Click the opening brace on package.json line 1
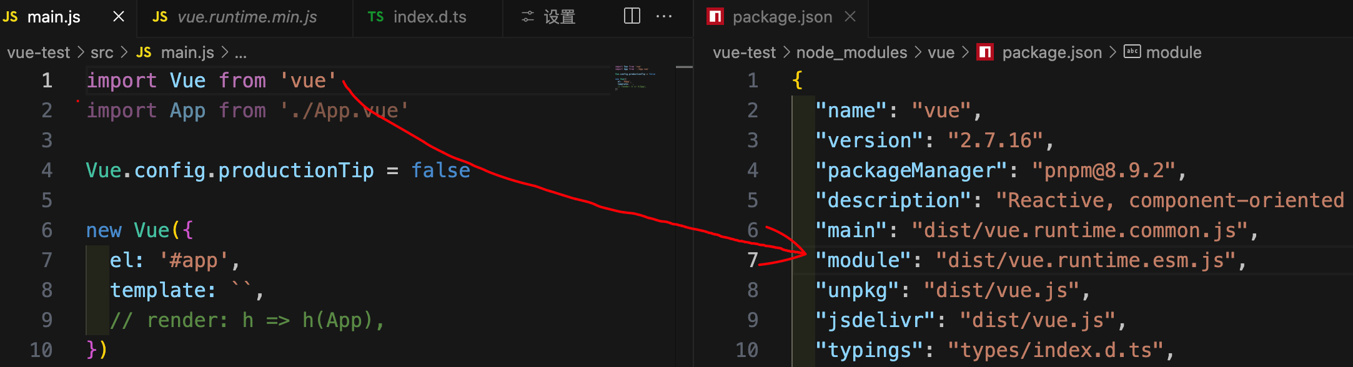 coord(797,81)
